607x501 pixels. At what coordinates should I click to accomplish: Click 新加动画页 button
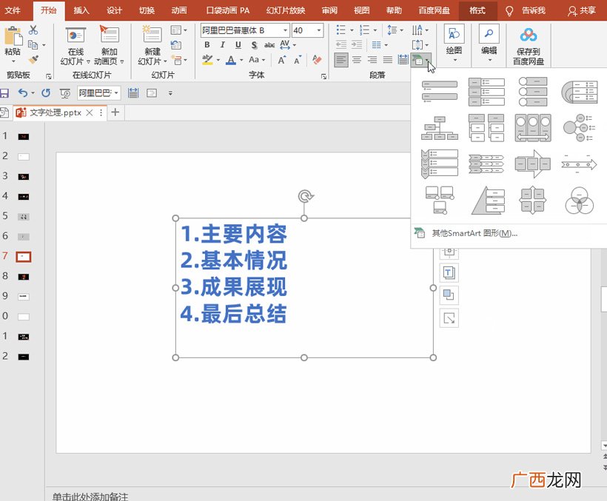point(109,46)
